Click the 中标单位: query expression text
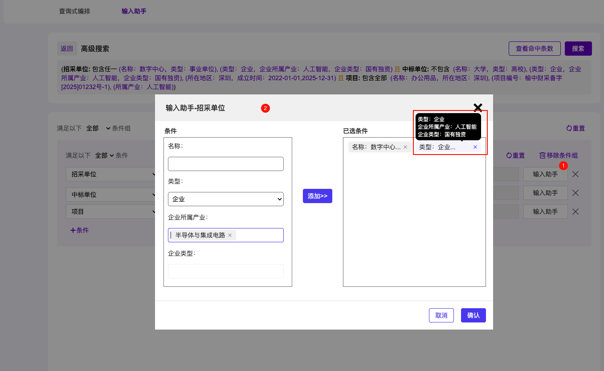This screenshot has width=604, height=371. (416, 69)
